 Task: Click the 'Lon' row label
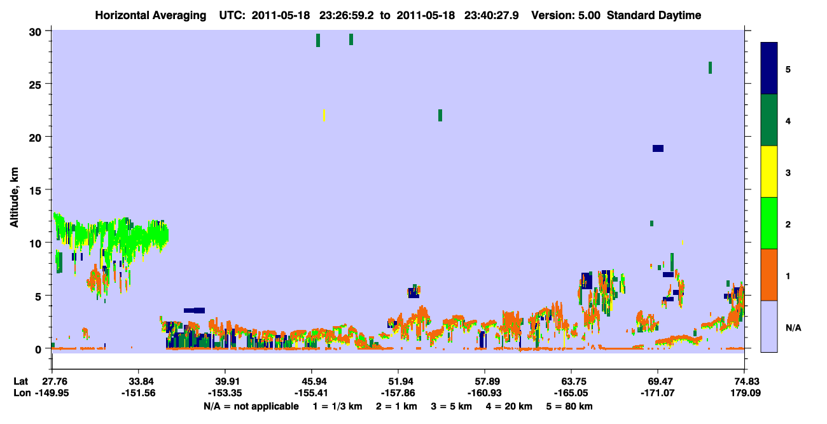pyautogui.click(x=21, y=393)
